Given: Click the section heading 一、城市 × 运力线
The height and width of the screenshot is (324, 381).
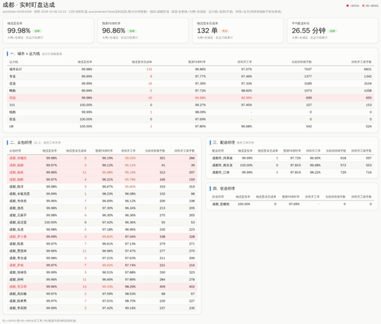Looking at the screenshot, I should pos(25,53).
